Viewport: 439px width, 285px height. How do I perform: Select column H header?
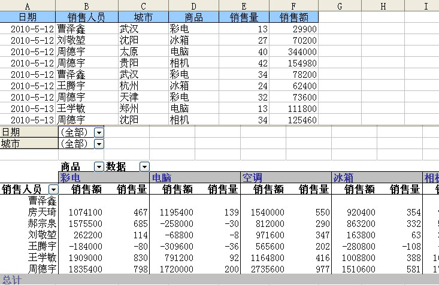[x=383, y=5]
